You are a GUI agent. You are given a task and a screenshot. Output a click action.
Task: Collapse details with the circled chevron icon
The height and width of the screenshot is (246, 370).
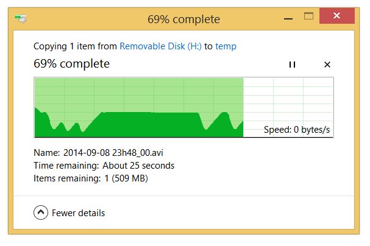pos(41,213)
